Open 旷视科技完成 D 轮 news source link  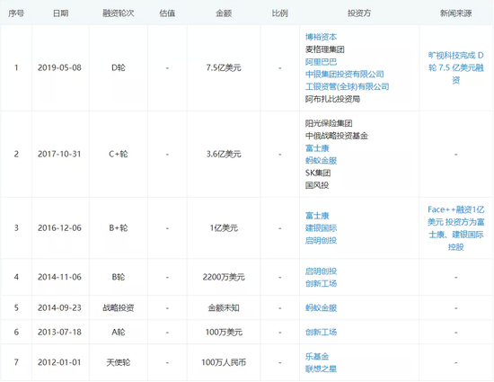coord(455,67)
